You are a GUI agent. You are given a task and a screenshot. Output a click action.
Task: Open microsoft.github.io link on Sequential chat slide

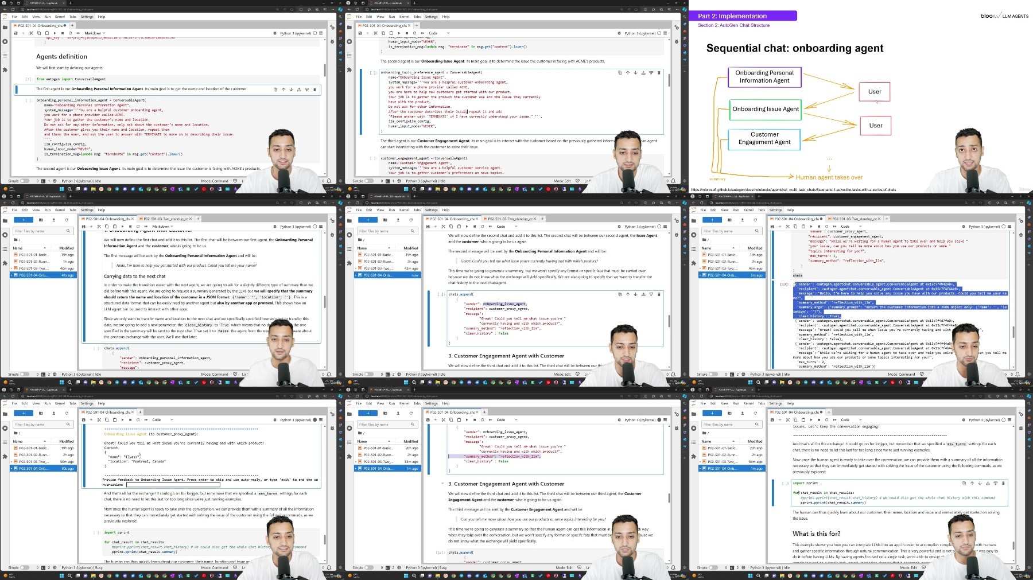[x=793, y=190]
